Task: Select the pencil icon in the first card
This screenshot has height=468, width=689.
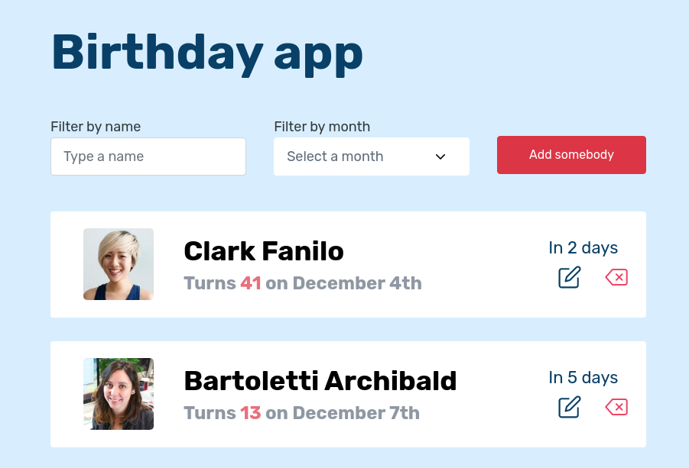Action: click(569, 277)
